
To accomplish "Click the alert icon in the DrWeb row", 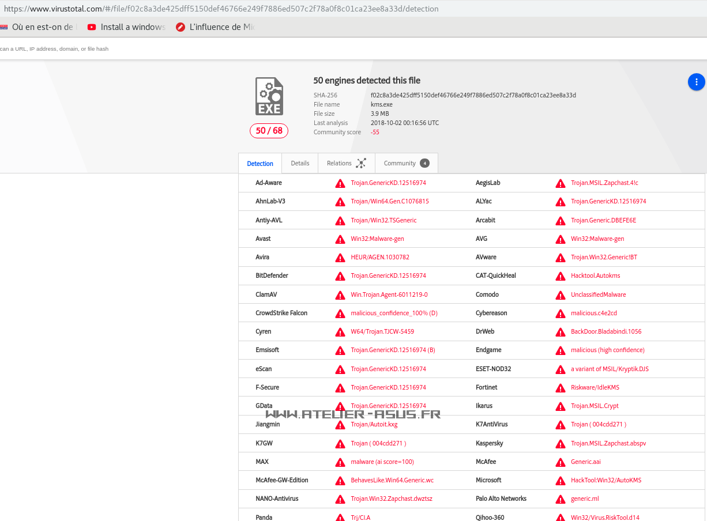I will tap(561, 332).
